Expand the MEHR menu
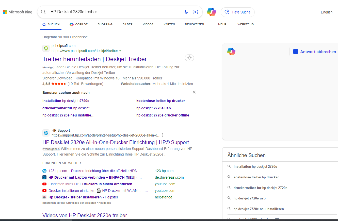Viewport: 338px width, 221px height. coord(221,25)
